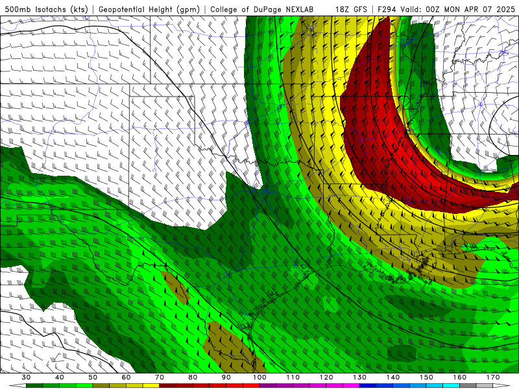This screenshot has height=389, width=519.
Task: Select the dark gray 160-165 kt legend swatch
Action: pos(468,386)
